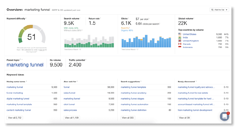This screenshot has width=236, height=130.
Task: Open the Add to list dropdown
Action: (219, 10)
